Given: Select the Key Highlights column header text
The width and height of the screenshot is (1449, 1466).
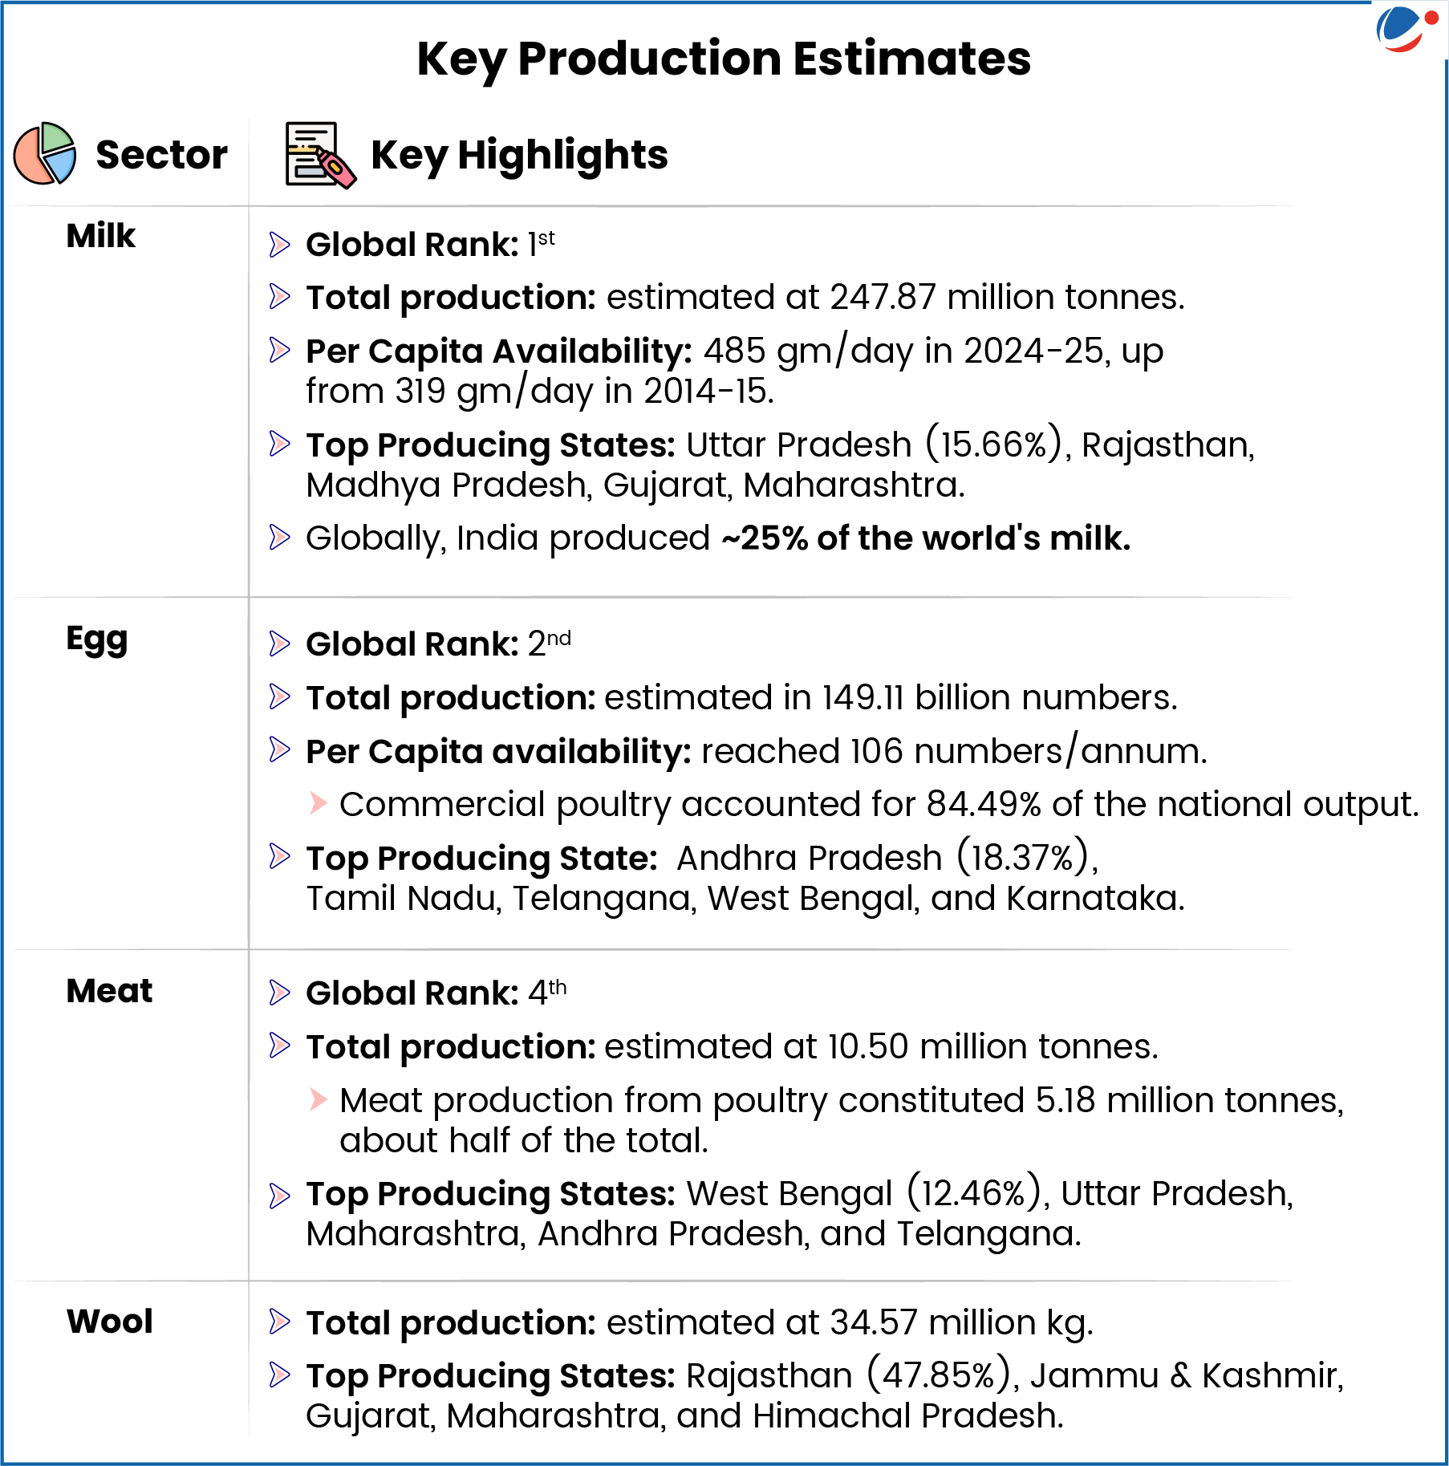Looking at the screenshot, I should [x=519, y=155].
